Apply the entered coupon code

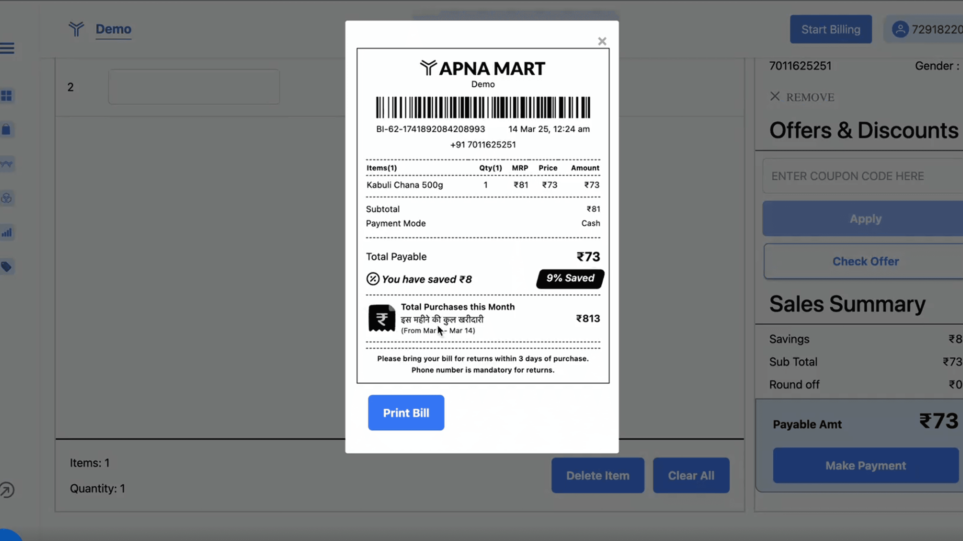point(865,218)
